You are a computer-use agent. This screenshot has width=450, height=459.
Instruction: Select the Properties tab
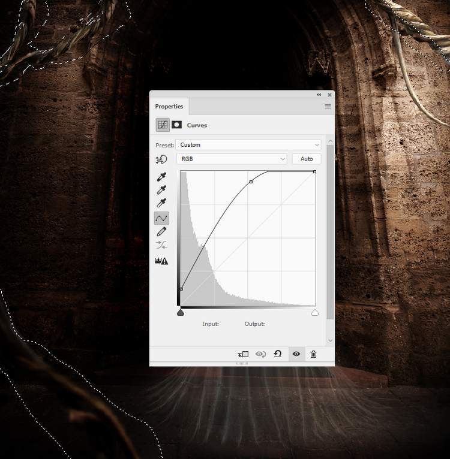pyautogui.click(x=169, y=106)
